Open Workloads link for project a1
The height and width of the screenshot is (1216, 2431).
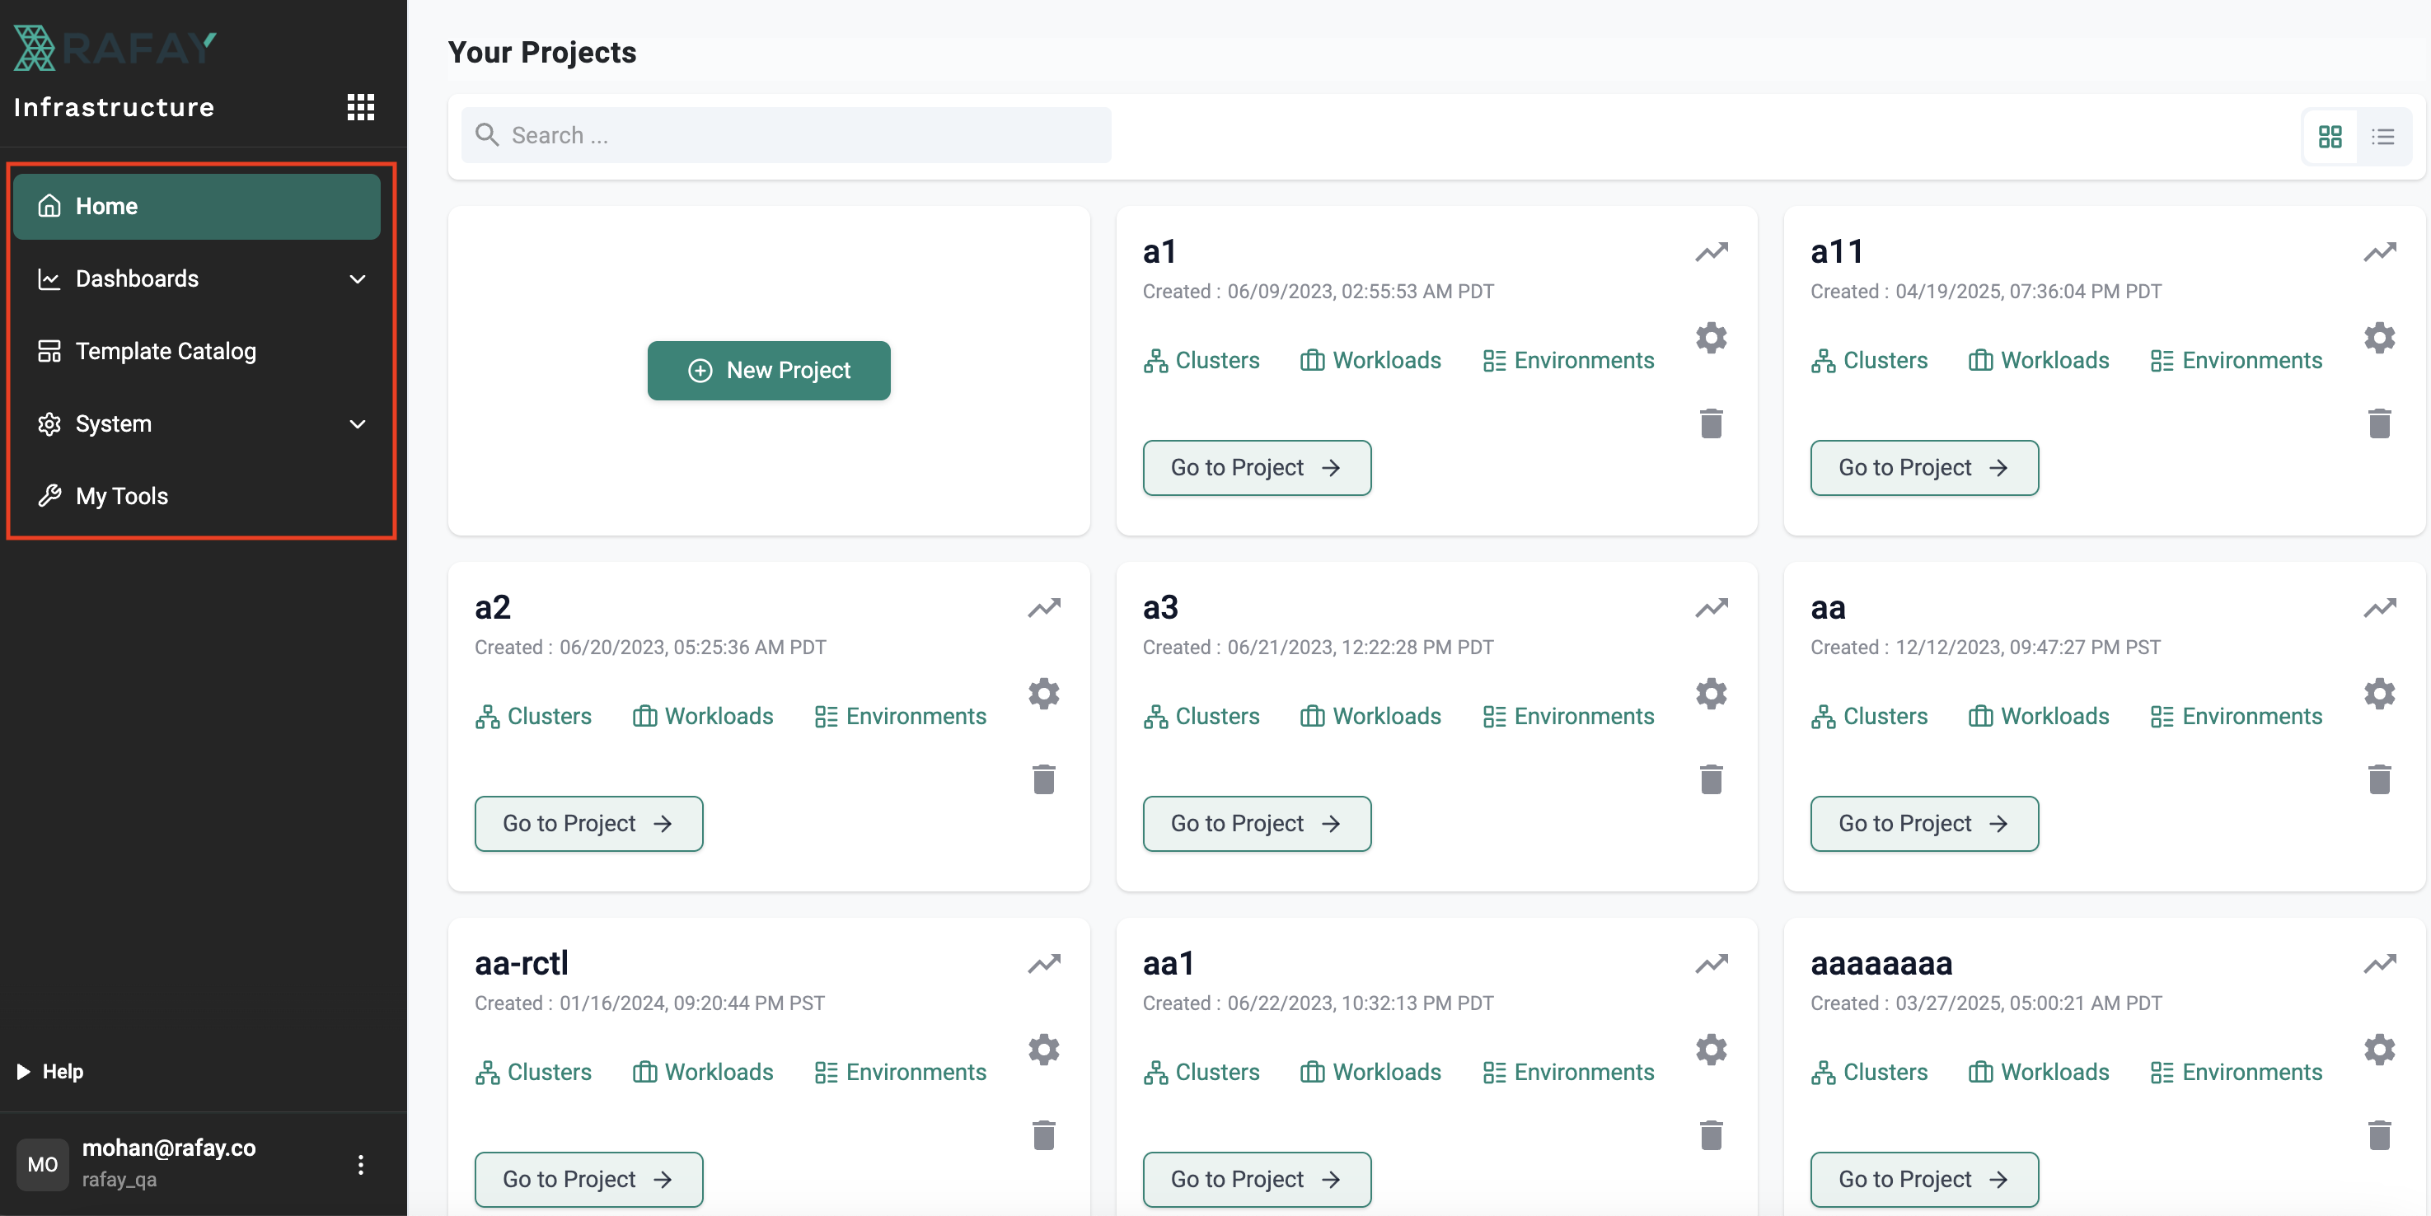1370,360
